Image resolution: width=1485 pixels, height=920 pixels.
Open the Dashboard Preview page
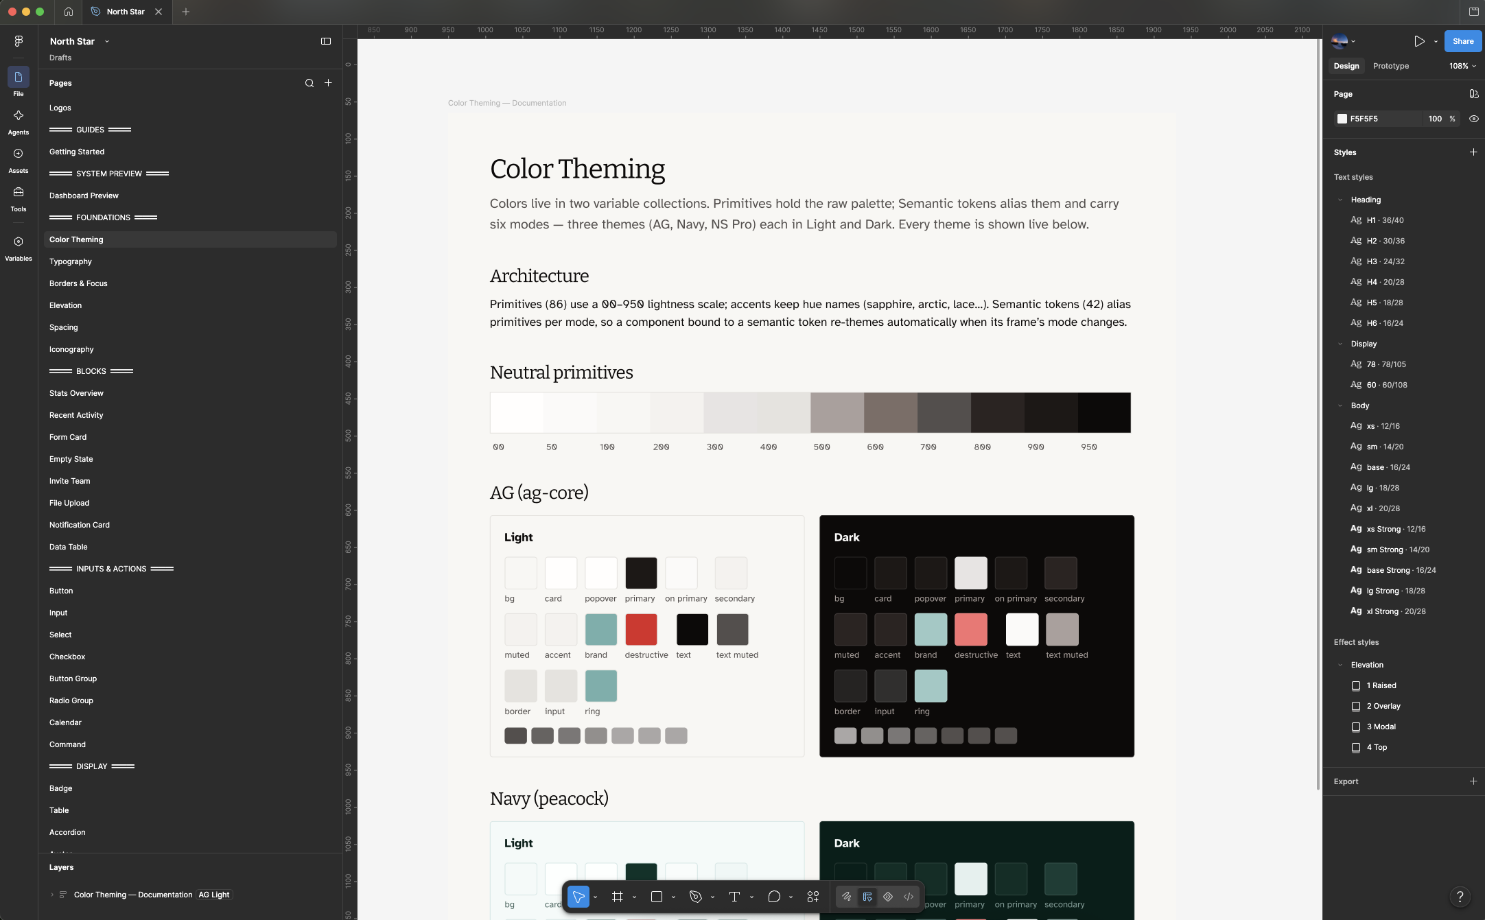(190, 196)
